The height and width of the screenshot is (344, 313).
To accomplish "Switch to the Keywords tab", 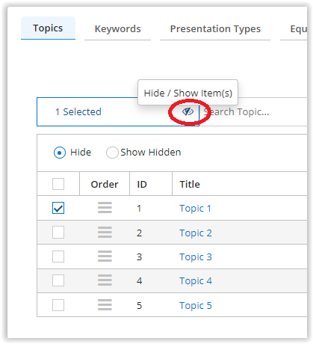I will point(117,29).
